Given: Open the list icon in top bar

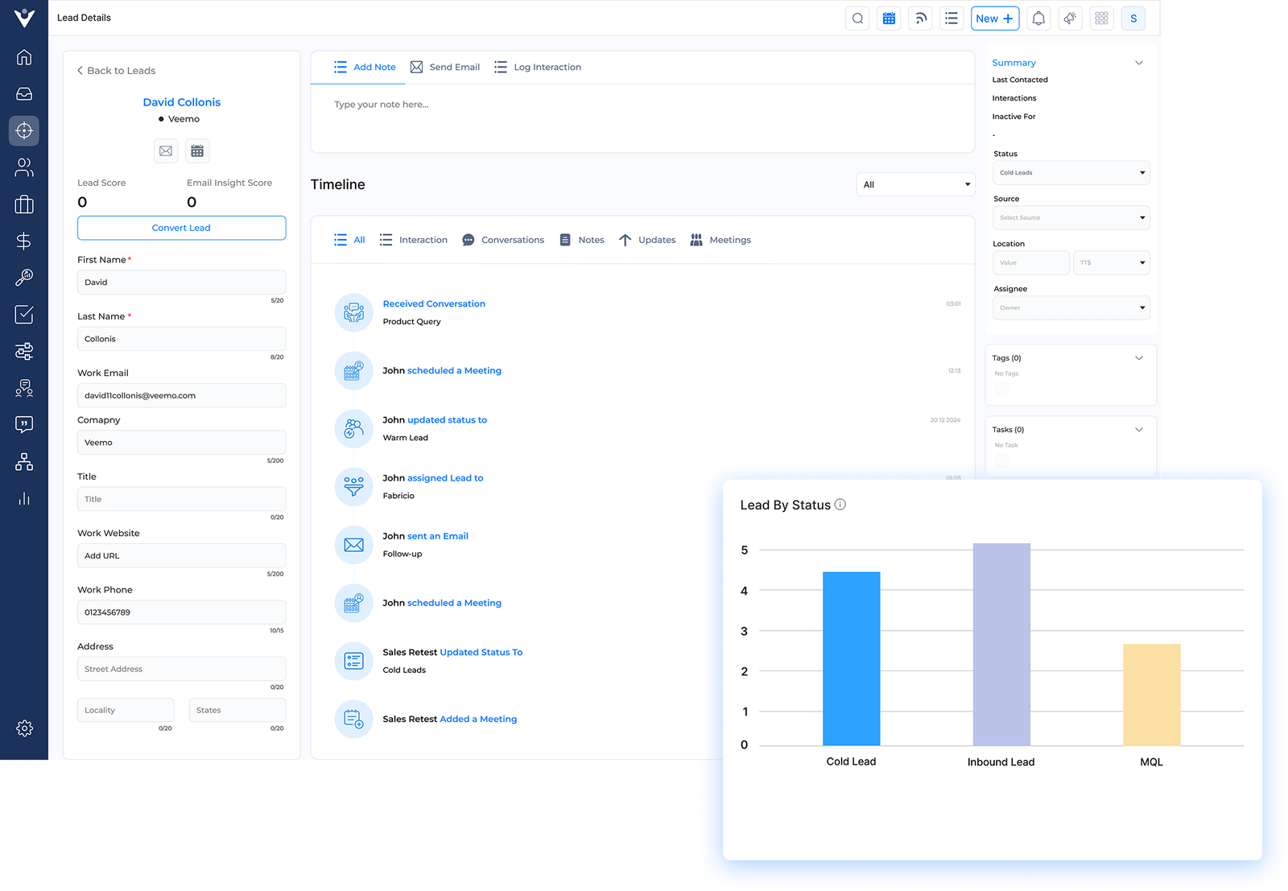Looking at the screenshot, I should click(952, 19).
